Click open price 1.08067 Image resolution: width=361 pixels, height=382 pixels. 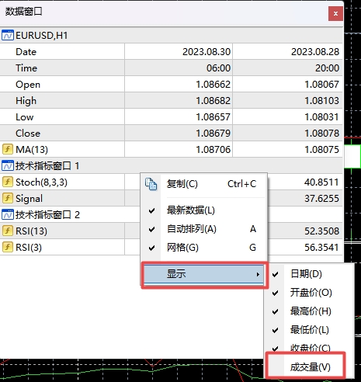321,85
